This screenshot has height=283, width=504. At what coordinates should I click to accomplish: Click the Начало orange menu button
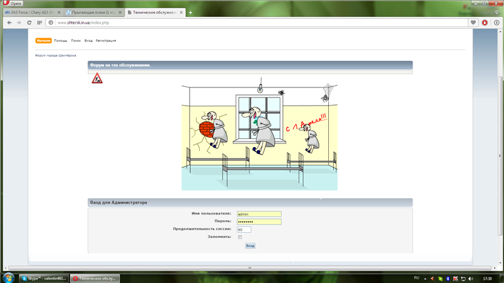point(43,41)
